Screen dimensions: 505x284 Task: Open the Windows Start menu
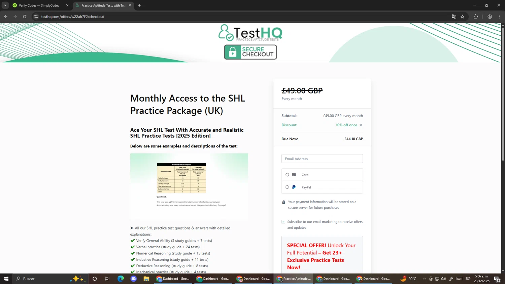click(6, 279)
